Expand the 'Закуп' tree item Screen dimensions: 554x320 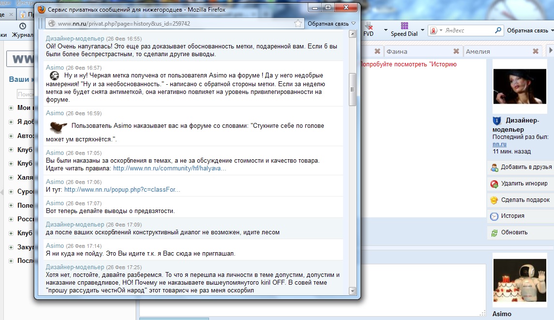coord(11,247)
